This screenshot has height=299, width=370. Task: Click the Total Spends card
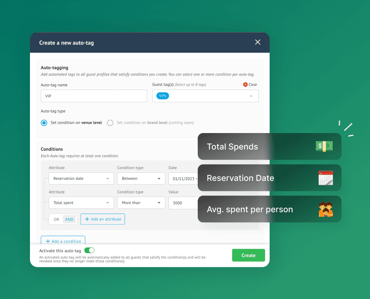click(x=270, y=147)
